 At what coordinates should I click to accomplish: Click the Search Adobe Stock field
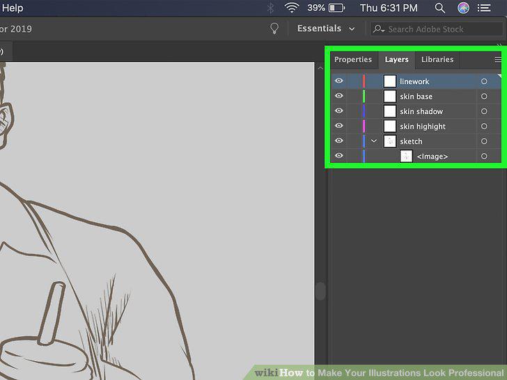tap(437, 29)
